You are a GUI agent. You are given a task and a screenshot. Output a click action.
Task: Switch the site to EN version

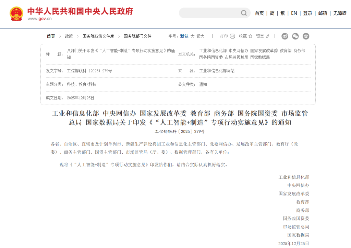point(294,13)
